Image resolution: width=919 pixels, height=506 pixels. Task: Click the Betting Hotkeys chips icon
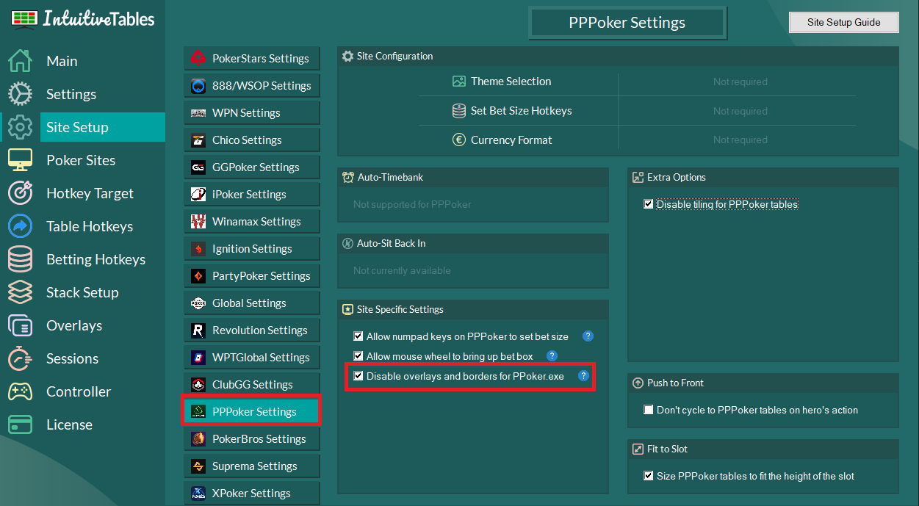20,259
